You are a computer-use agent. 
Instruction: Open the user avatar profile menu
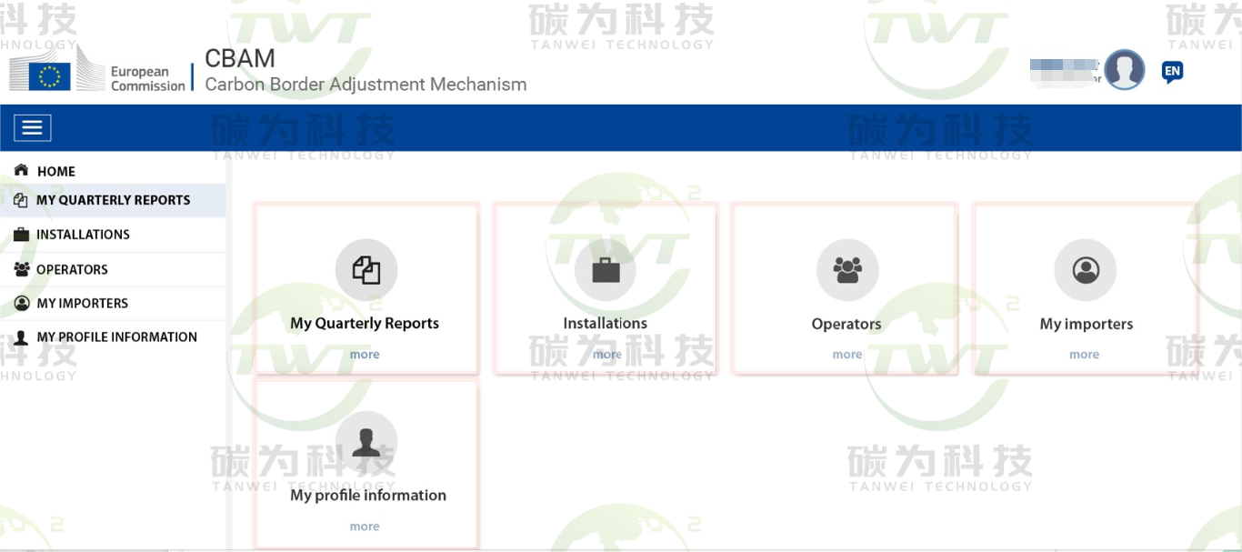coord(1125,70)
